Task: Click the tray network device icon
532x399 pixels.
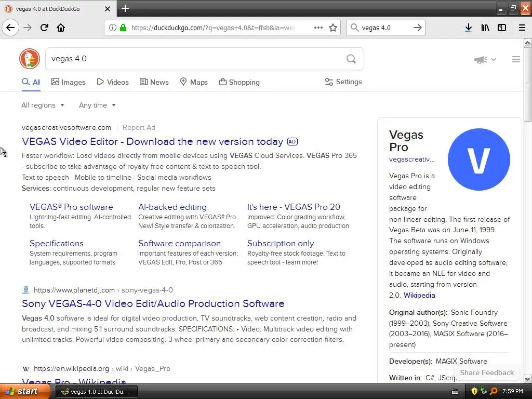Action: point(484,391)
